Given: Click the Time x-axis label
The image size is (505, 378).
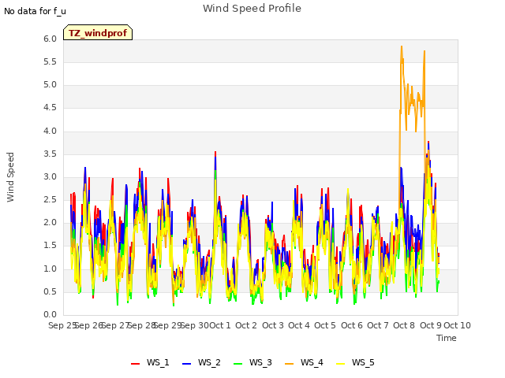Looking at the screenshot, I should tap(447, 338).
